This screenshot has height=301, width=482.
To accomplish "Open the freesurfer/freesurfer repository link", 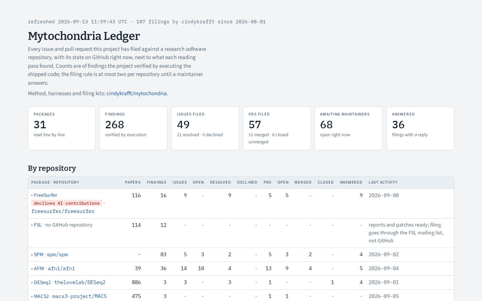I will 63,211.
